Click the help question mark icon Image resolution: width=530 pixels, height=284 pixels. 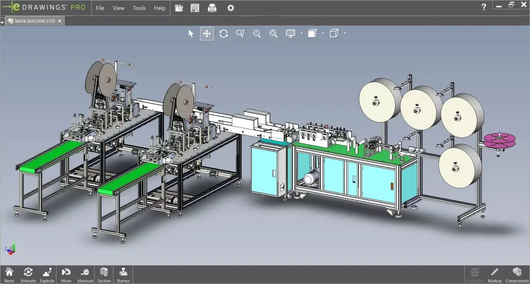(x=485, y=7)
